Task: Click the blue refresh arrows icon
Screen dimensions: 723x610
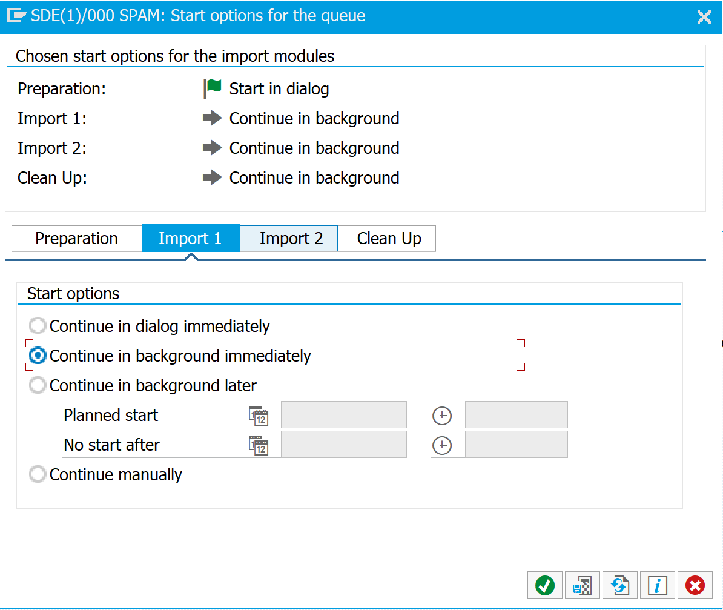Action: click(x=619, y=585)
